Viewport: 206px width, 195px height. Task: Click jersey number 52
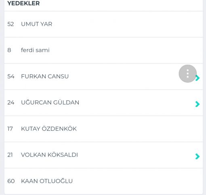[11, 24]
